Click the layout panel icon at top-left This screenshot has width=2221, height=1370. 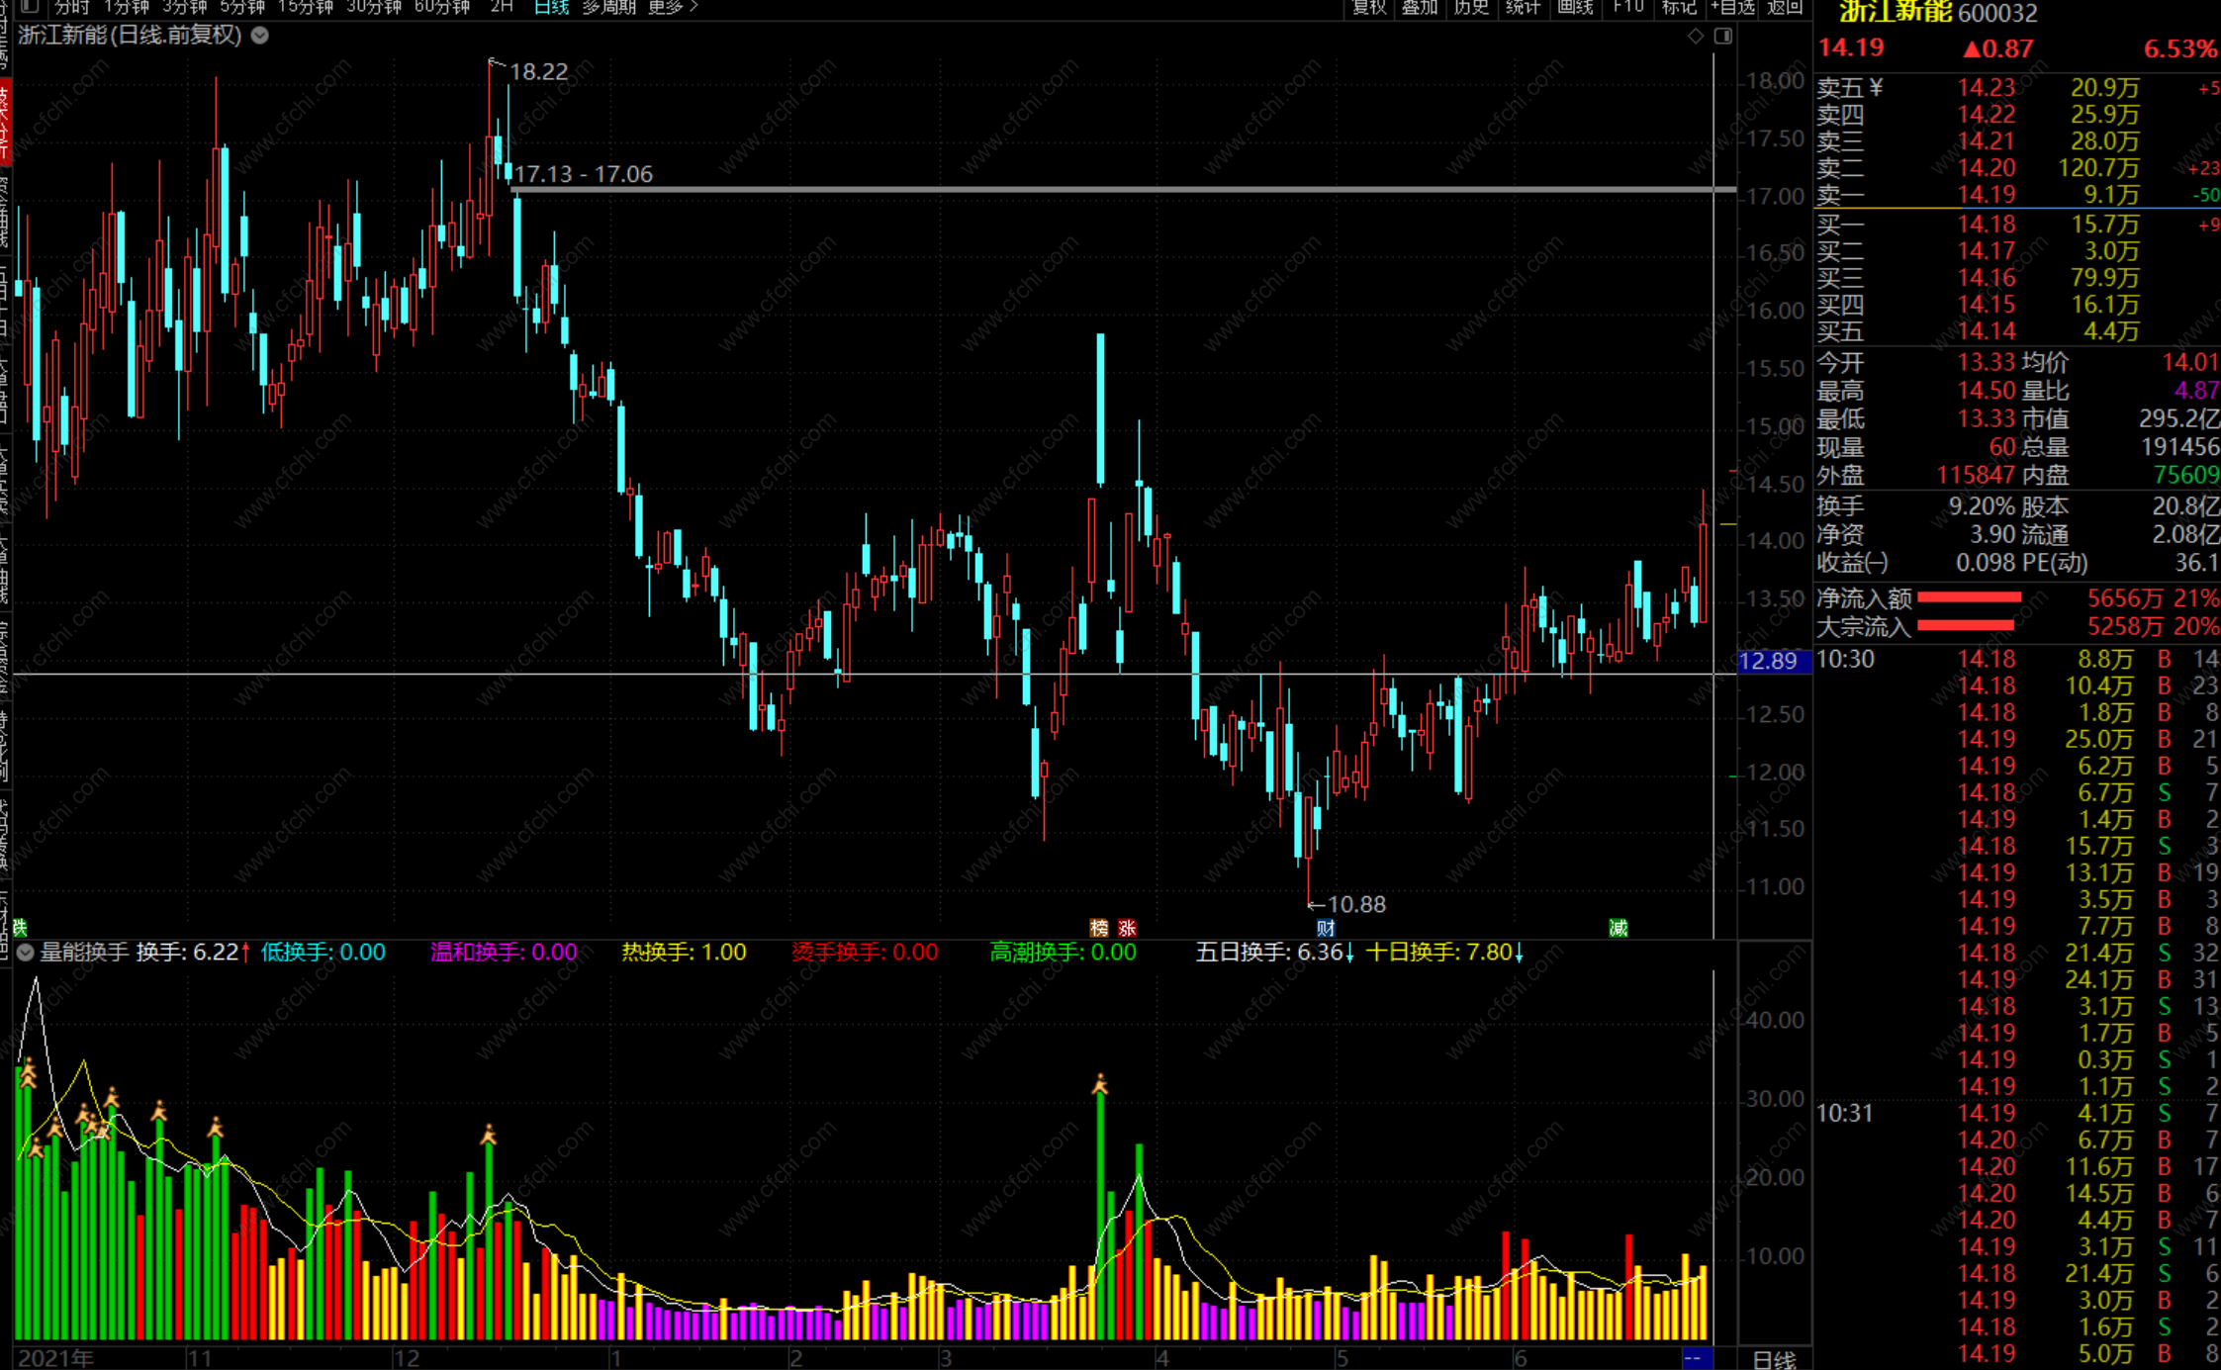click(x=30, y=7)
